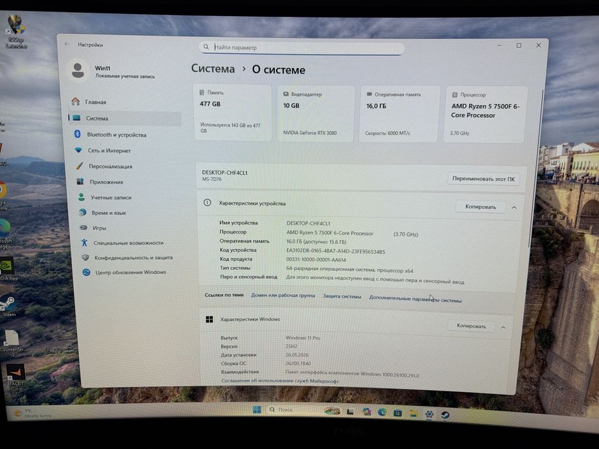Click the Bluetooth icon in the sidebar
The image size is (599, 449).
pos(77,133)
